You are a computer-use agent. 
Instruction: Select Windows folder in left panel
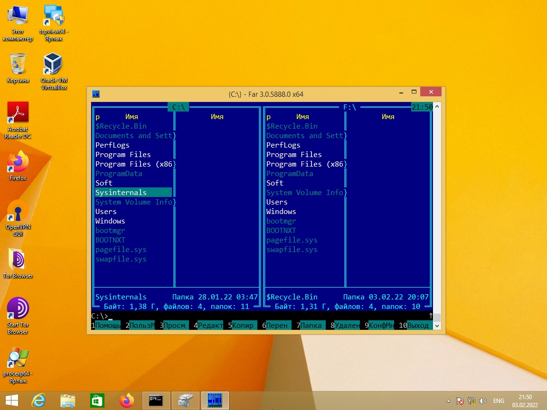(x=110, y=221)
